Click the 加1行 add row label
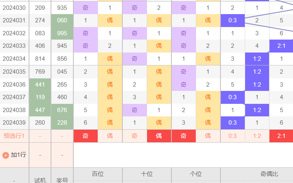The image size is (293, 183). pos(18,155)
